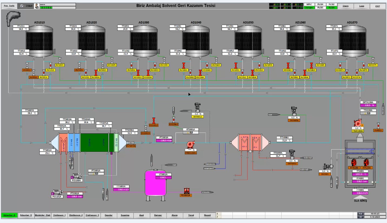The width and height of the screenshot is (387, 223).
Task: Click the KV1032 red valve symbol
Action: point(138,72)
